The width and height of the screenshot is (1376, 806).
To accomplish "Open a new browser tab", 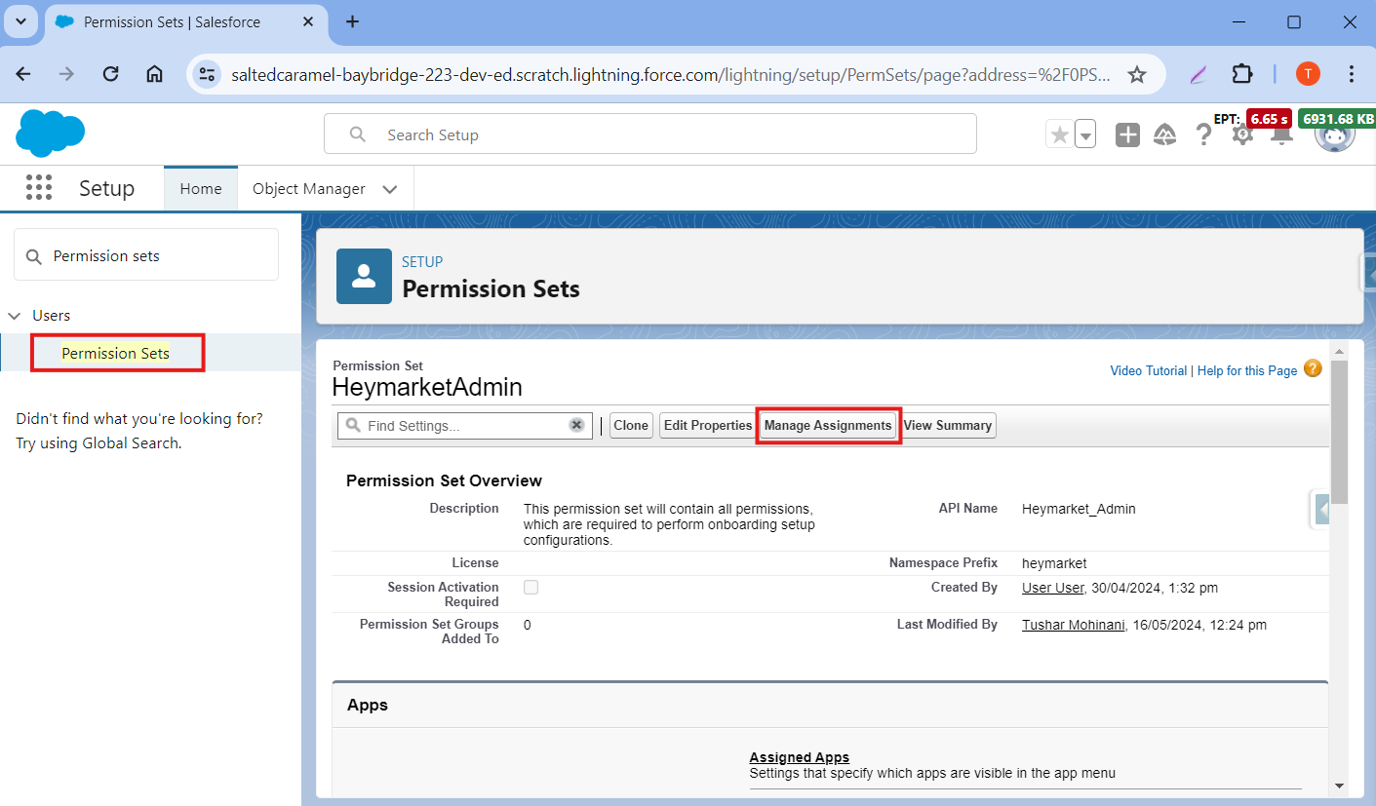I will [353, 21].
